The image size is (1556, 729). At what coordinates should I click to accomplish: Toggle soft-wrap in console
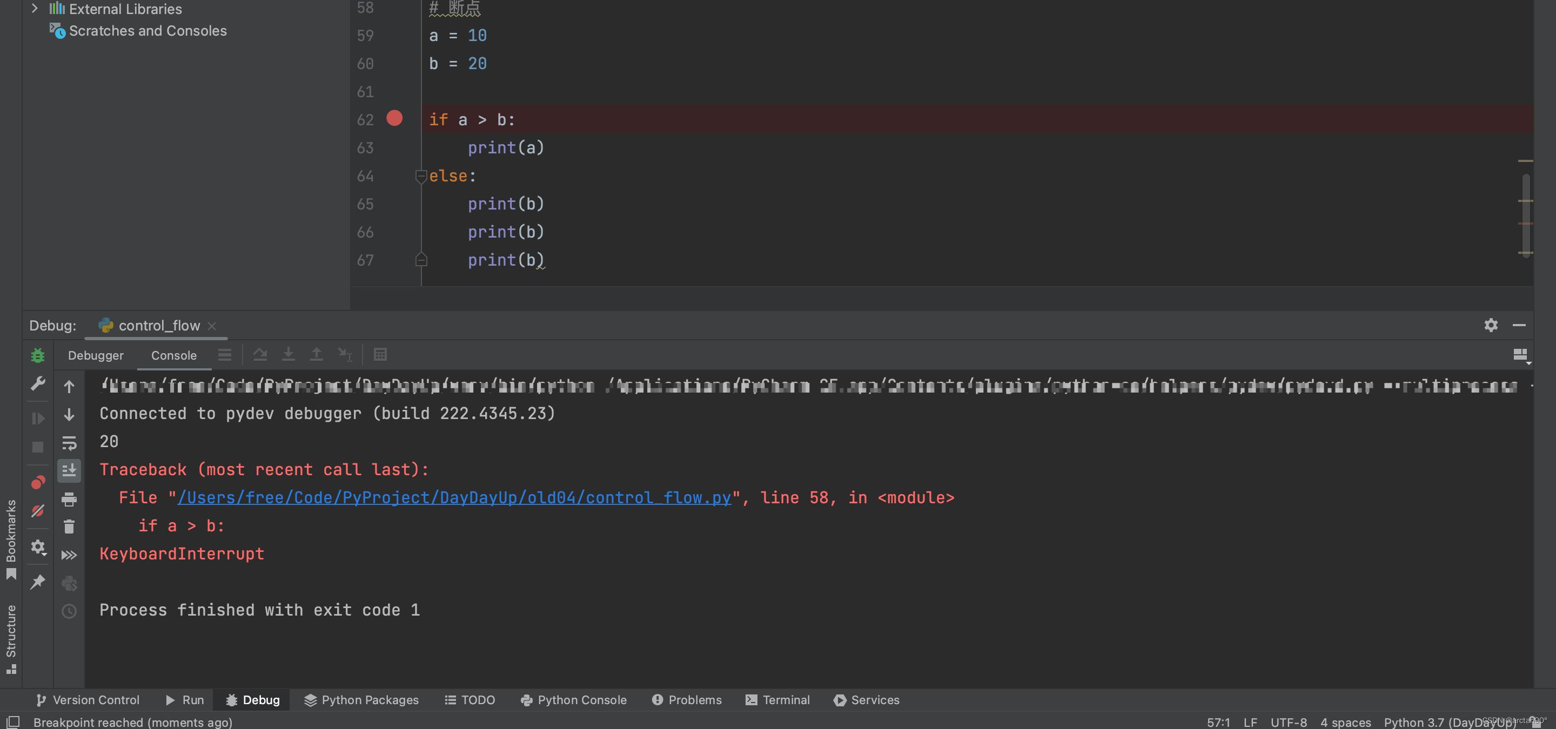click(69, 443)
